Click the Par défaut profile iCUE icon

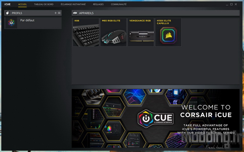pos(11,22)
